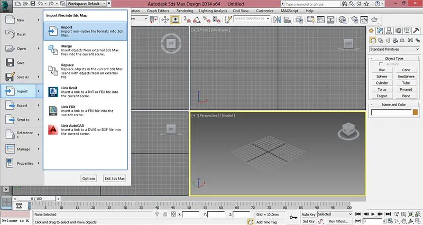The width and height of the screenshot is (423, 225).
Task: Expand the Save As submenu arrow
Action: [x=39, y=77]
